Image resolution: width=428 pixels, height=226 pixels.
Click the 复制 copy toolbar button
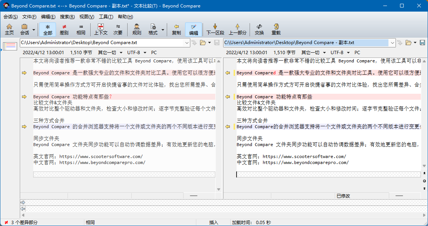[x=176, y=29]
